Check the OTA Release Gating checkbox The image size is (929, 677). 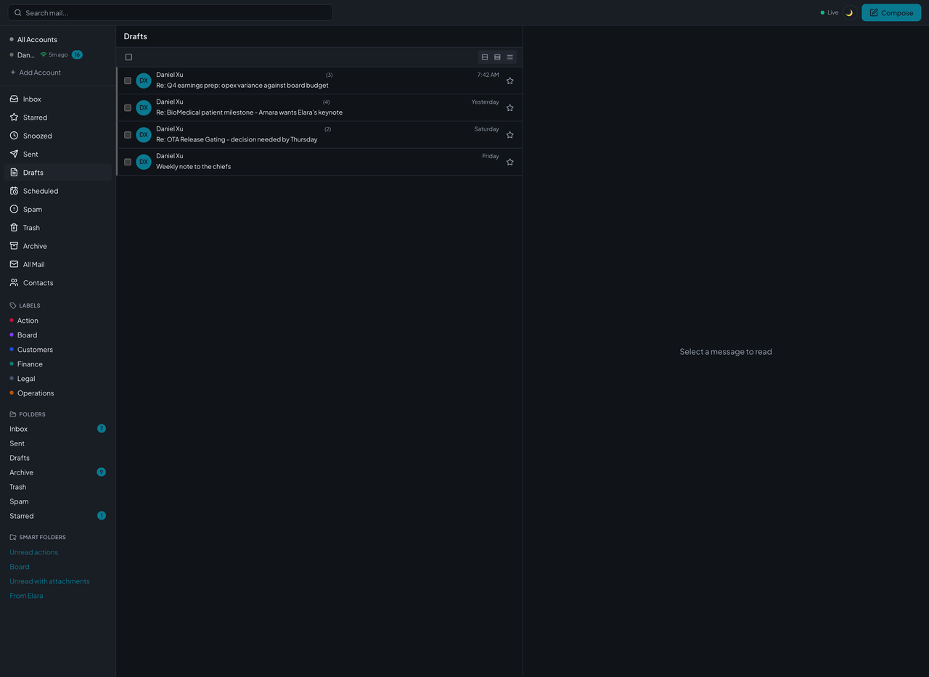(x=128, y=135)
